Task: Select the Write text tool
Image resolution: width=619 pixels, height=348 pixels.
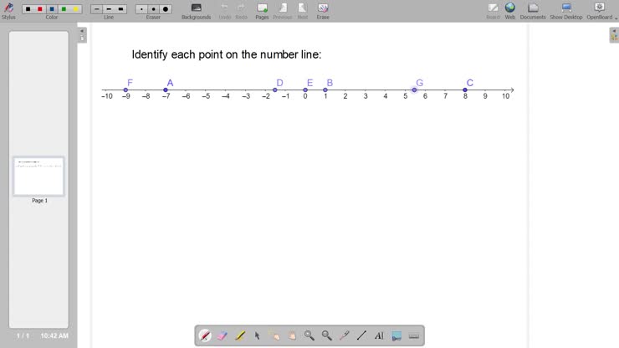Action: click(379, 335)
